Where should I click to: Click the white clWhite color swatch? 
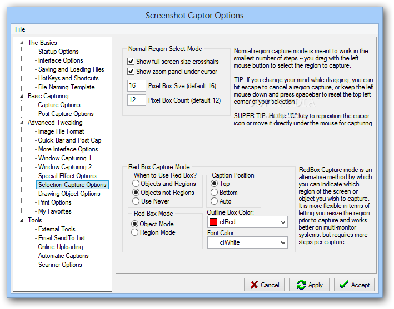pos(213,242)
